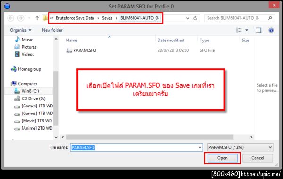Click horizontal scrollbar right arrow

point(251,137)
